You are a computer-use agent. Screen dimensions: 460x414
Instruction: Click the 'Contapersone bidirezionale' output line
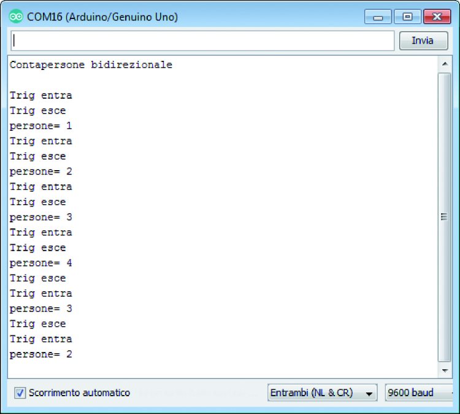pyautogui.click(x=91, y=64)
